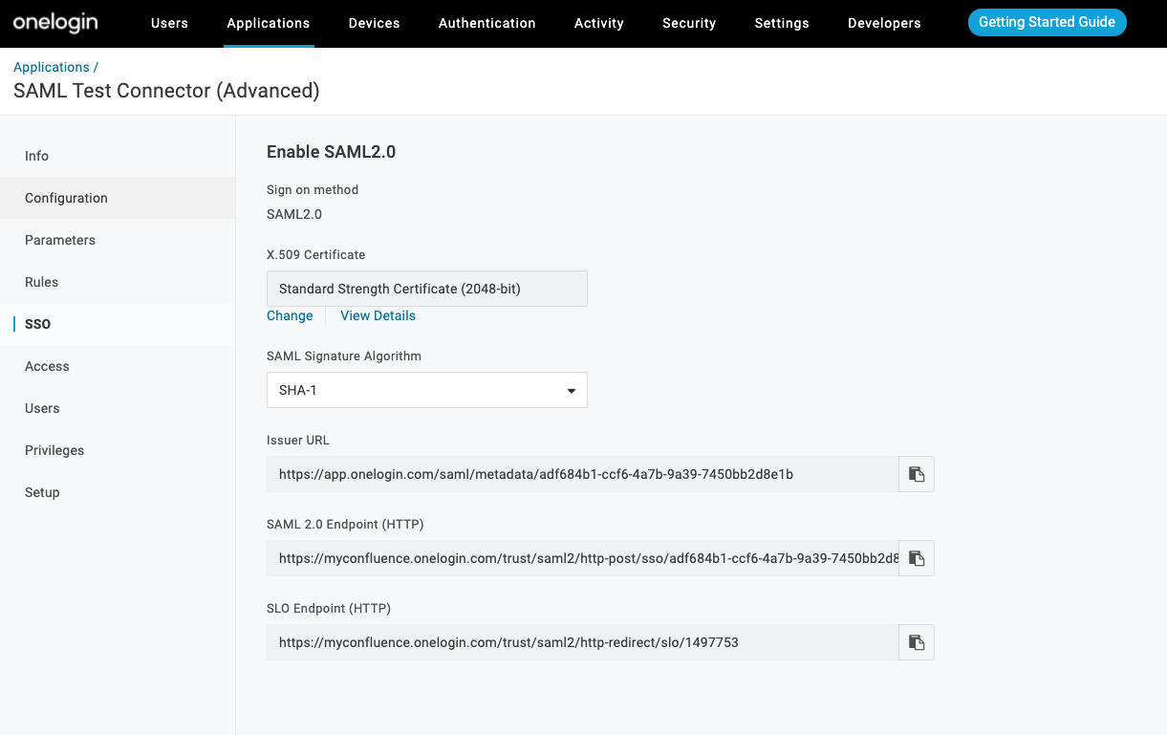The height and width of the screenshot is (735, 1167).
Task: Click the 'Enable SAML2.0' heading
Action: point(331,152)
